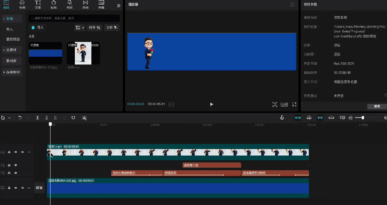The width and height of the screenshot is (387, 205).
Task: Expand the 云素材 cloud materials section
Action: (x=11, y=50)
